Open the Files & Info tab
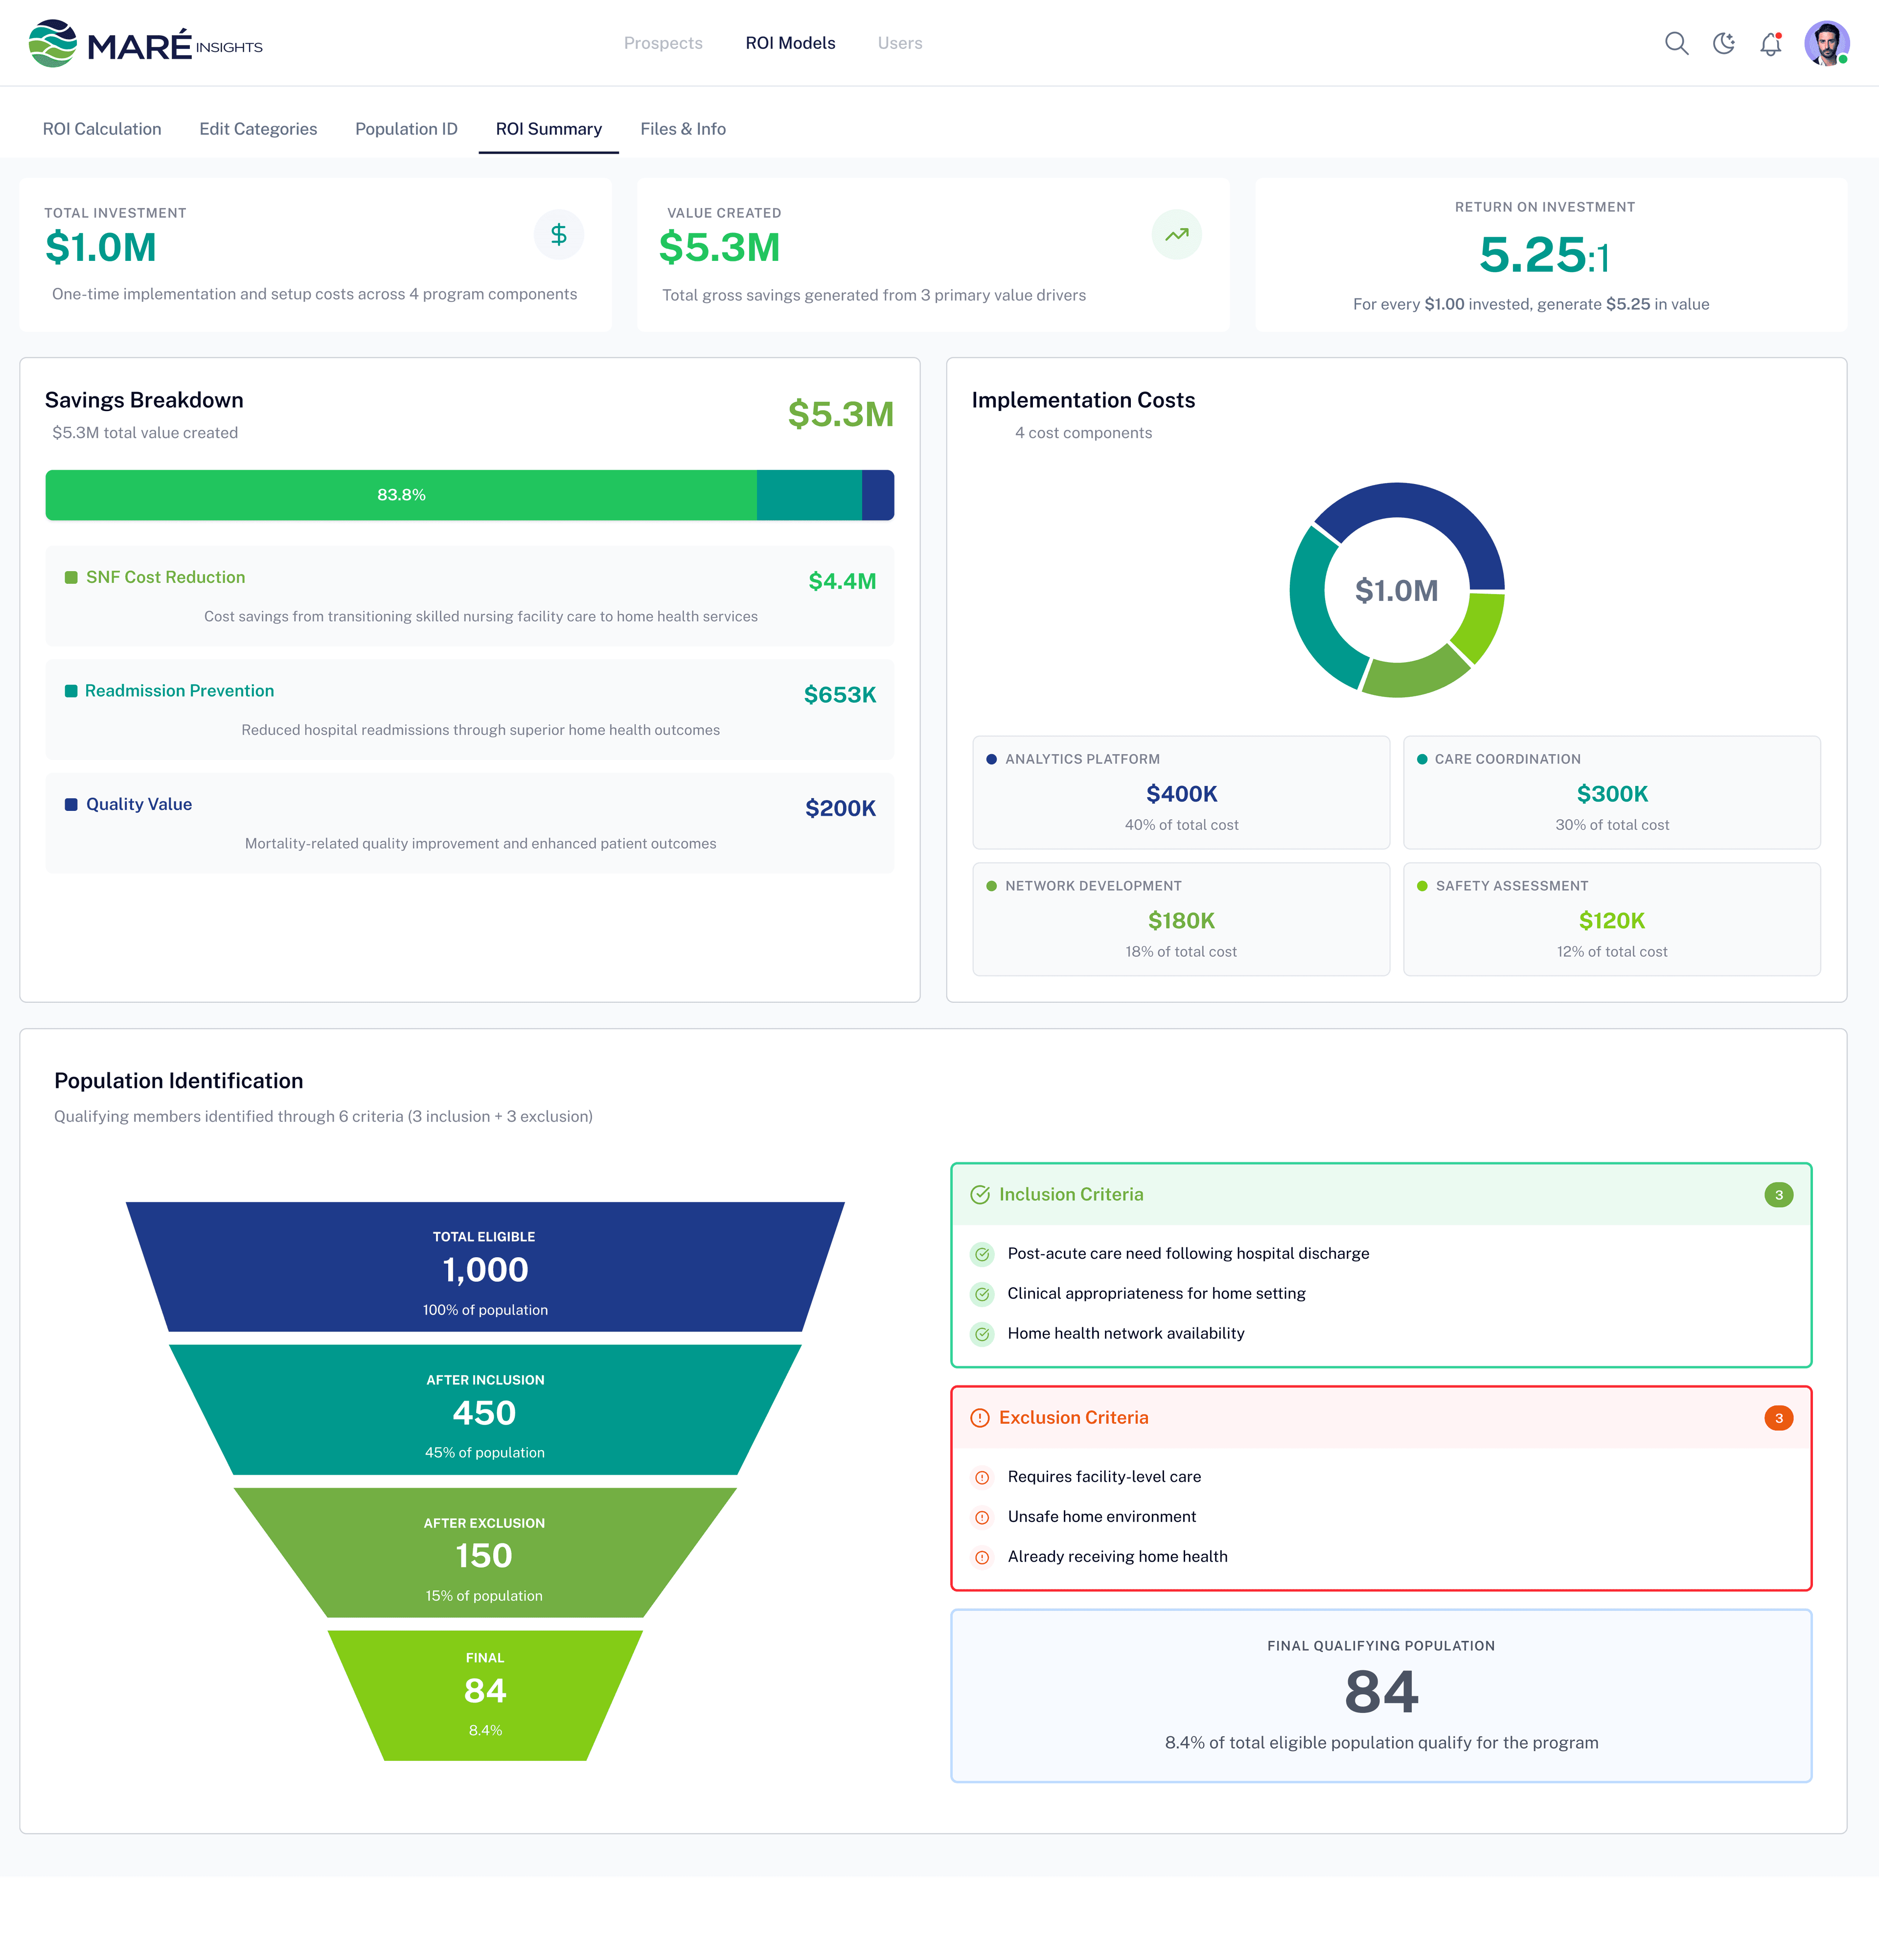Image resolution: width=1879 pixels, height=1960 pixels. pos(683,129)
